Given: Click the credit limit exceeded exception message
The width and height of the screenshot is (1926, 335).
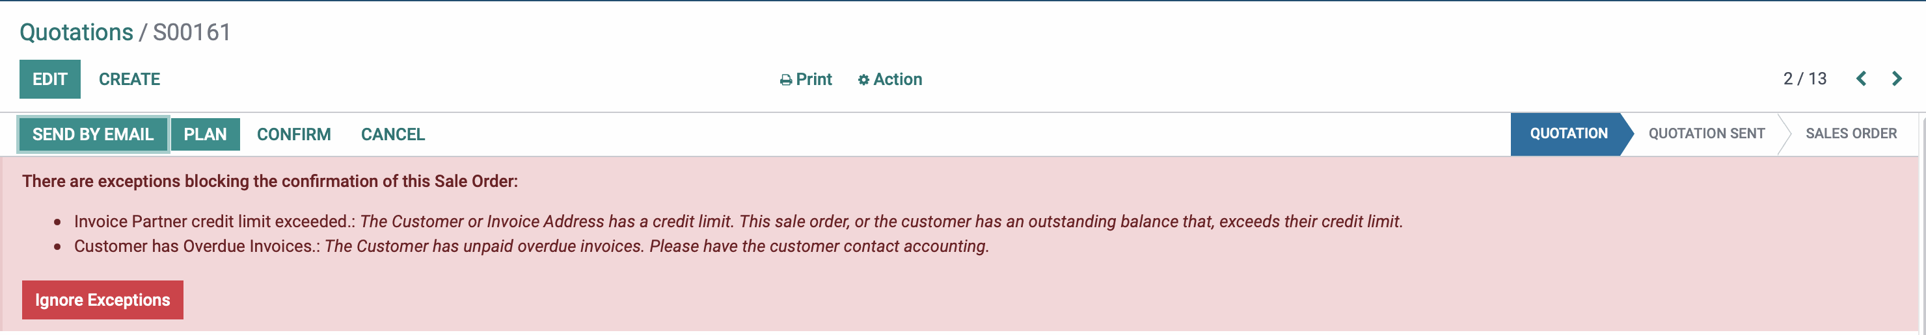Looking at the screenshot, I should pyautogui.click(x=738, y=221).
